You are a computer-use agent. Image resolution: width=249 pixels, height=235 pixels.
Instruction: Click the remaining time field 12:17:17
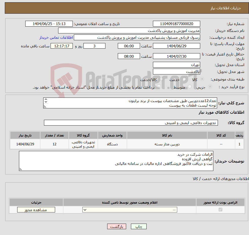(x=62, y=46)
